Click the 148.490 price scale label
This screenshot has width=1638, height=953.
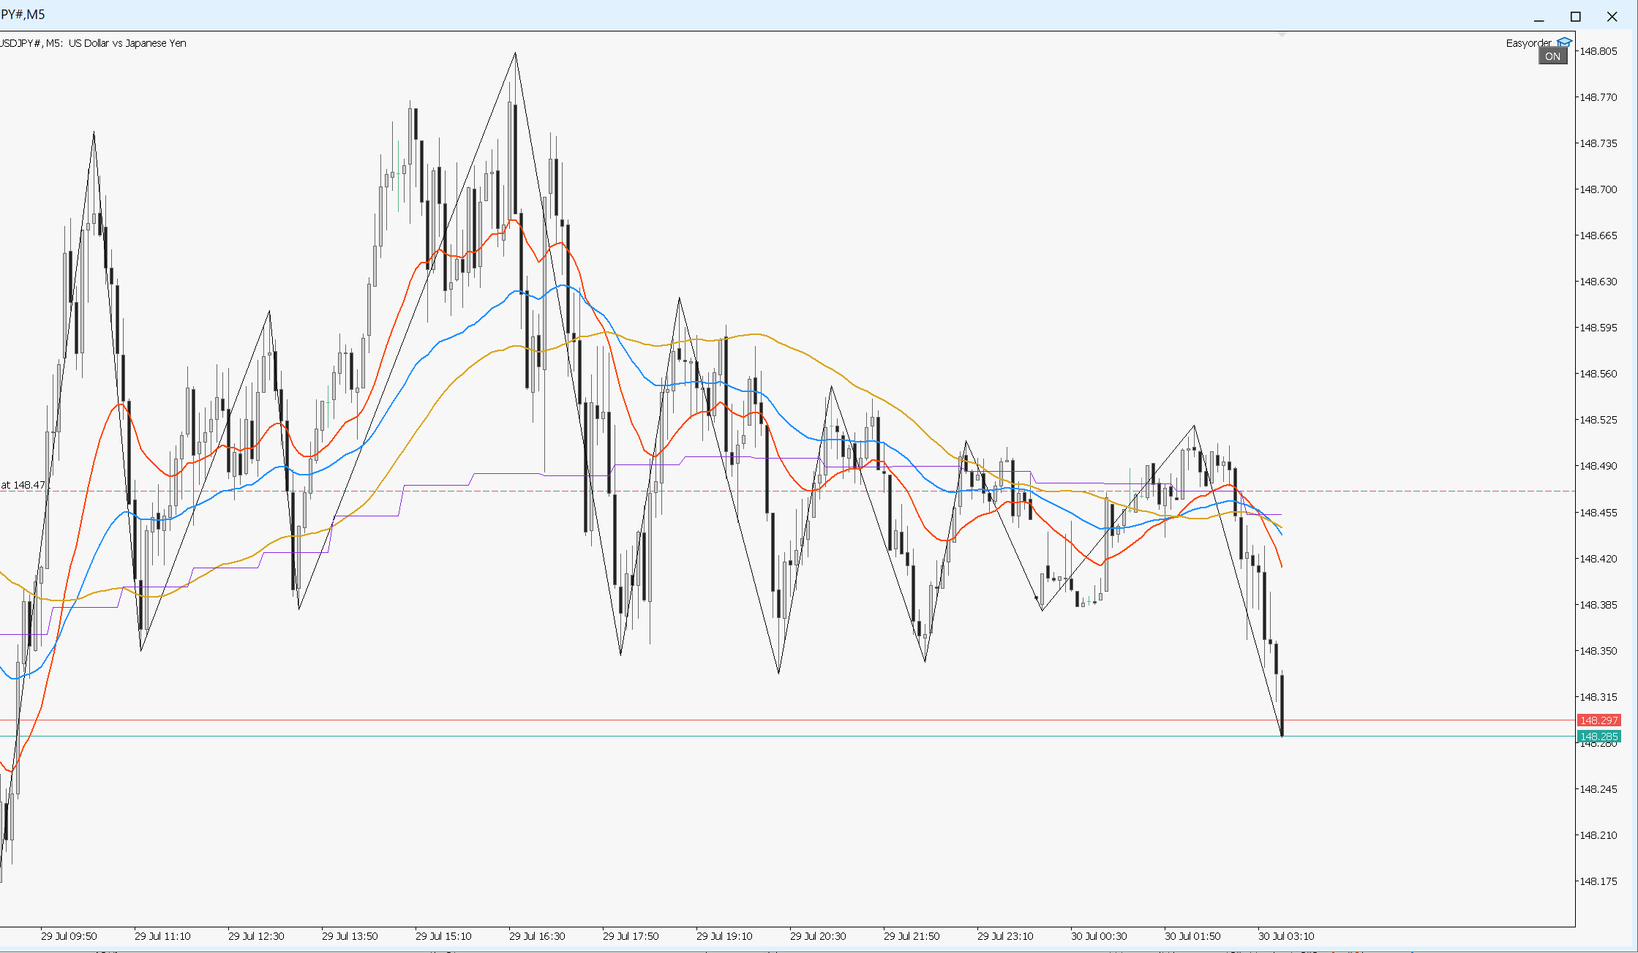(1598, 466)
